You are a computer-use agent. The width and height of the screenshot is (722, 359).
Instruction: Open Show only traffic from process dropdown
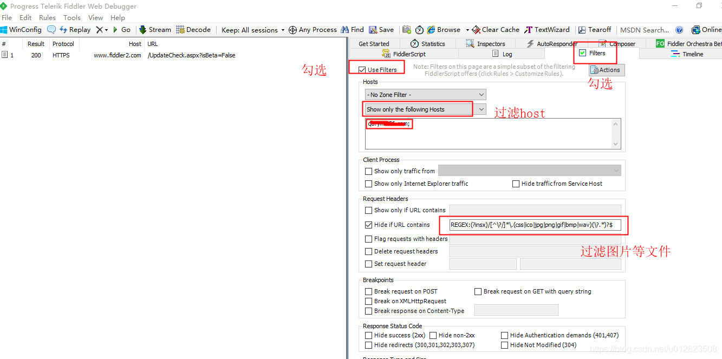(530, 171)
